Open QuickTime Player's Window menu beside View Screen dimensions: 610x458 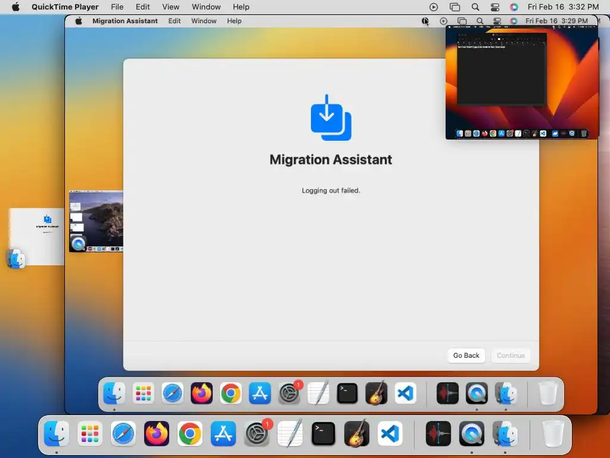[x=206, y=7]
